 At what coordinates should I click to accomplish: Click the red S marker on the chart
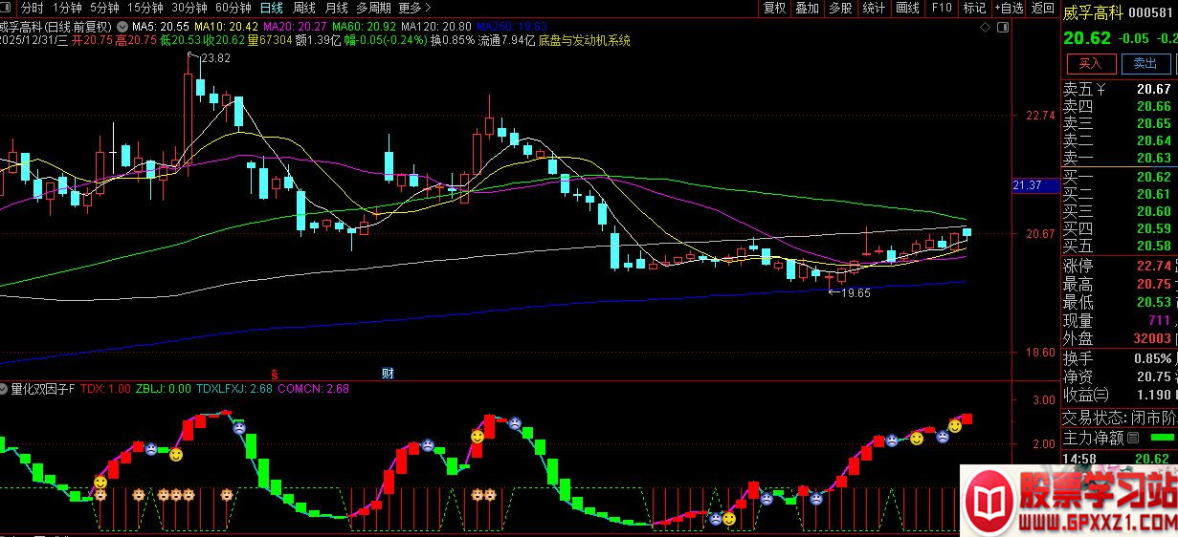pyautogui.click(x=274, y=373)
